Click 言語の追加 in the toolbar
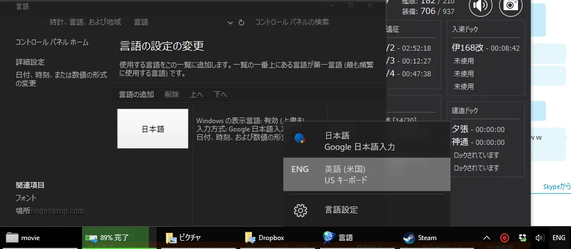 click(136, 94)
